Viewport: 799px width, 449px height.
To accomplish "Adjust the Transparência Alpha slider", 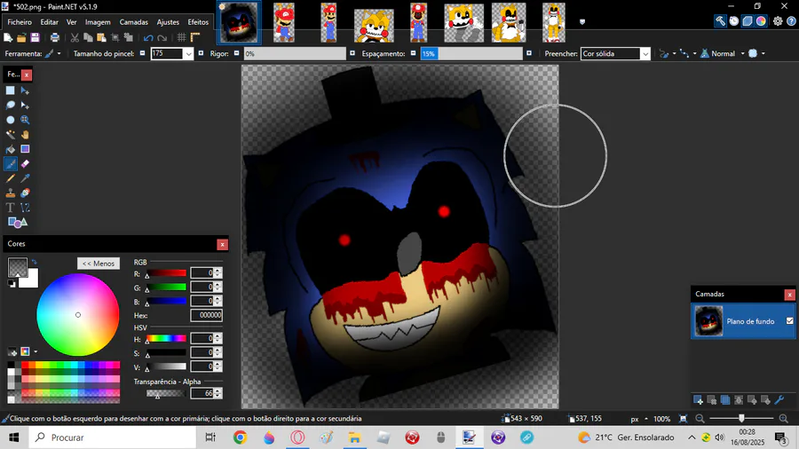I will click(x=165, y=393).
